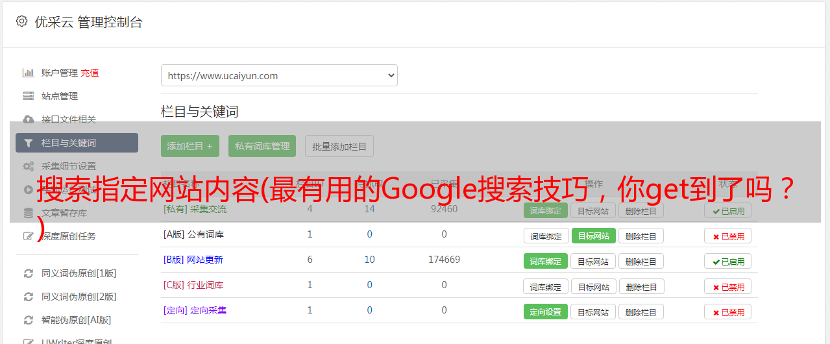Open 深度原创任务 sidebar entry
The width and height of the screenshot is (830, 344).
point(69,236)
